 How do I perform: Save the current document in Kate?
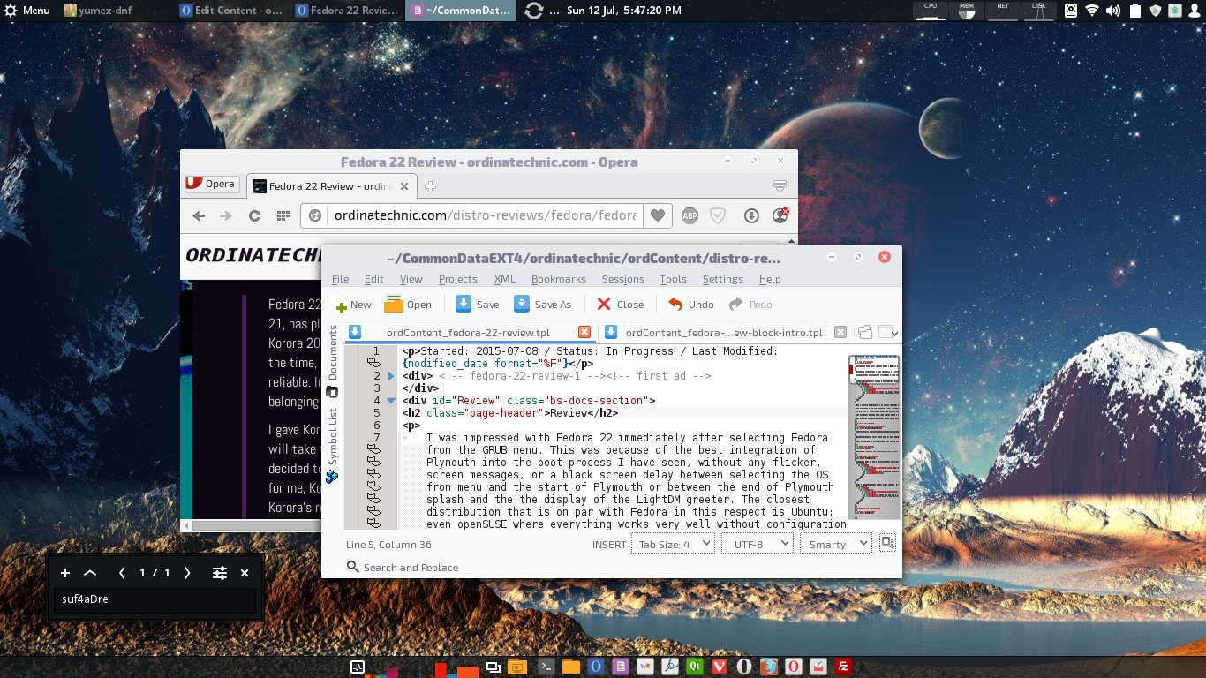pyautogui.click(x=477, y=305)
